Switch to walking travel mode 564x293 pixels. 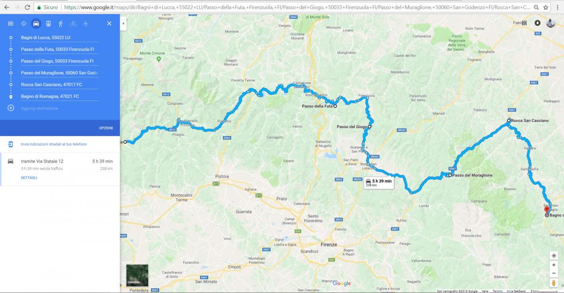(x=61, y=23)
